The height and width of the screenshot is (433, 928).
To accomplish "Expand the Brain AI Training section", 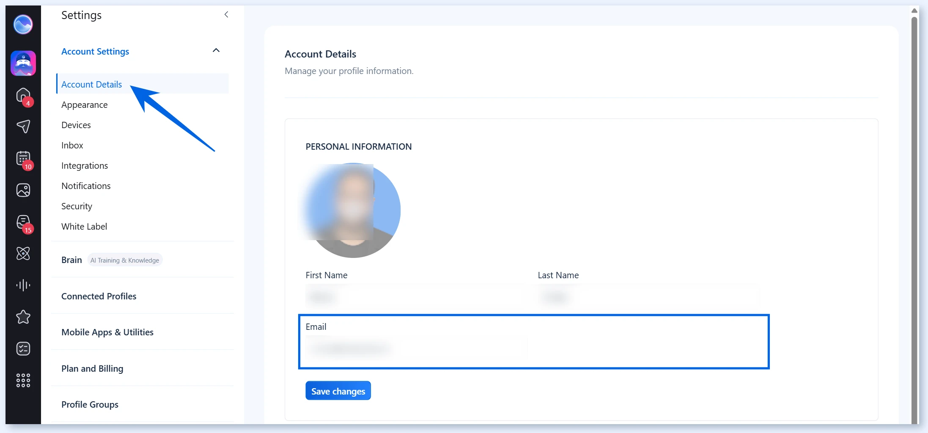I will coord(143,260).
